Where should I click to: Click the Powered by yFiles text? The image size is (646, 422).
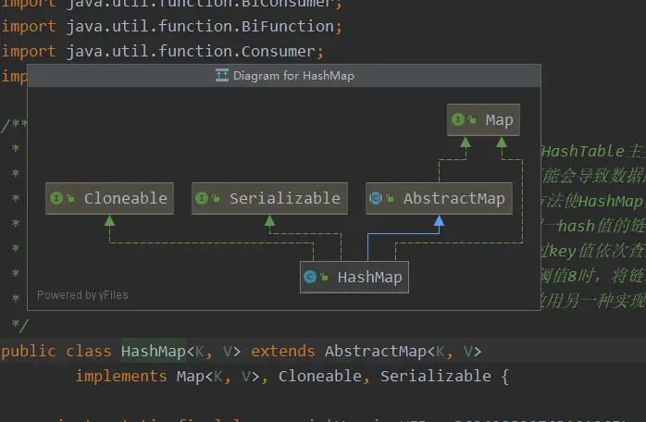82,295
